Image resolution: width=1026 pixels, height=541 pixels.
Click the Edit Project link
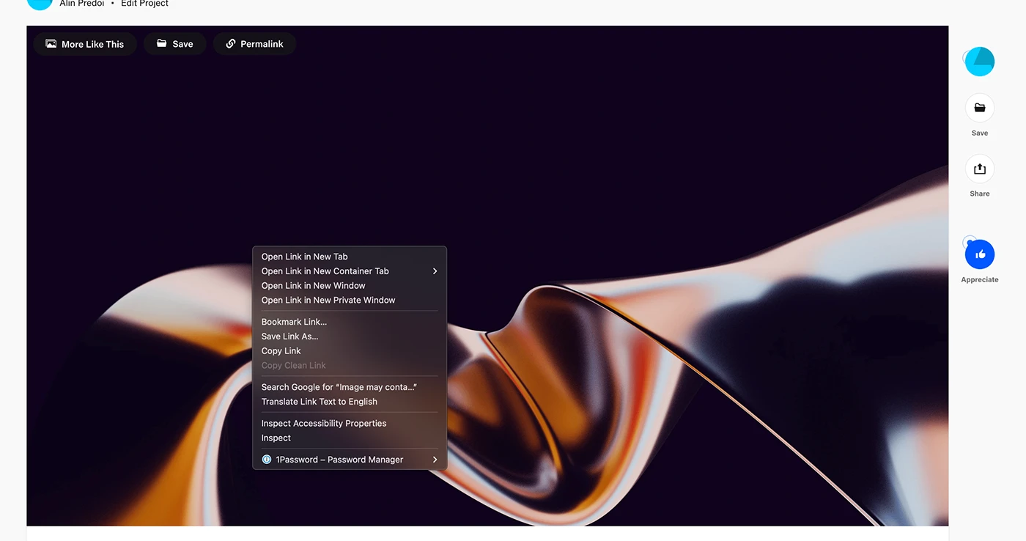(144, 4)
